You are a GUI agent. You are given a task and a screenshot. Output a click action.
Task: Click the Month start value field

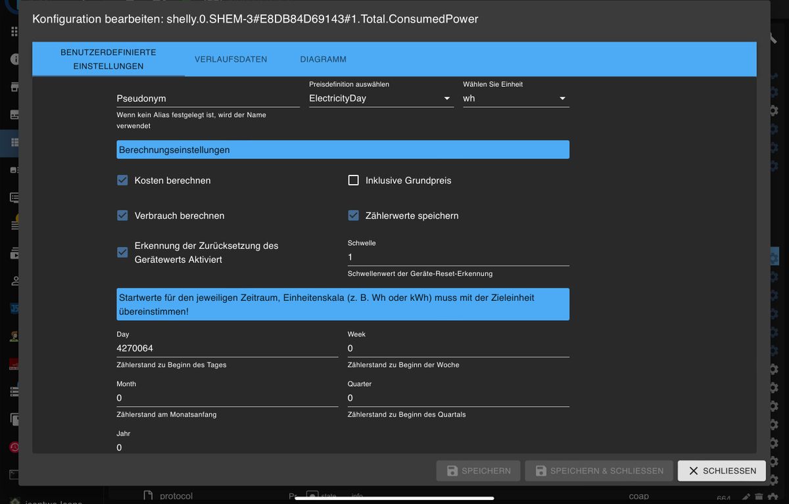tap(227, 398)
